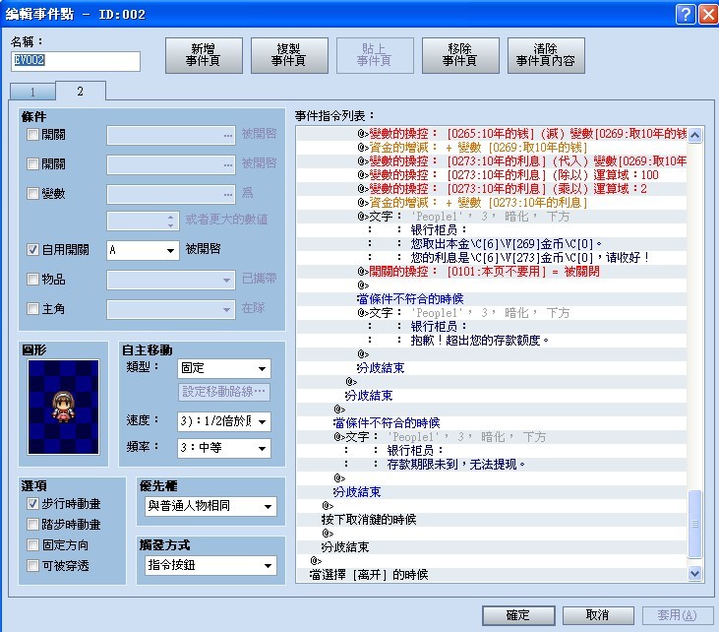Open the 物品 item dropdown
719x632 pixels.
point(171,280)
